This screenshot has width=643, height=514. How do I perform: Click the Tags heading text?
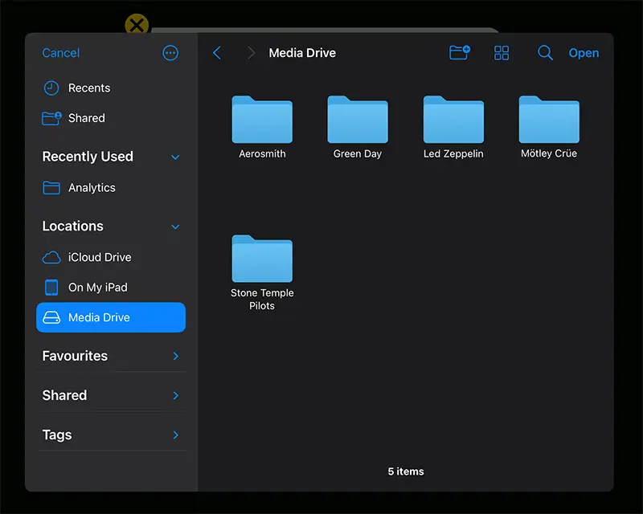tap(57, 434)
